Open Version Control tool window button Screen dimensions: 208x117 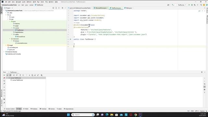(x=9, y=109)
